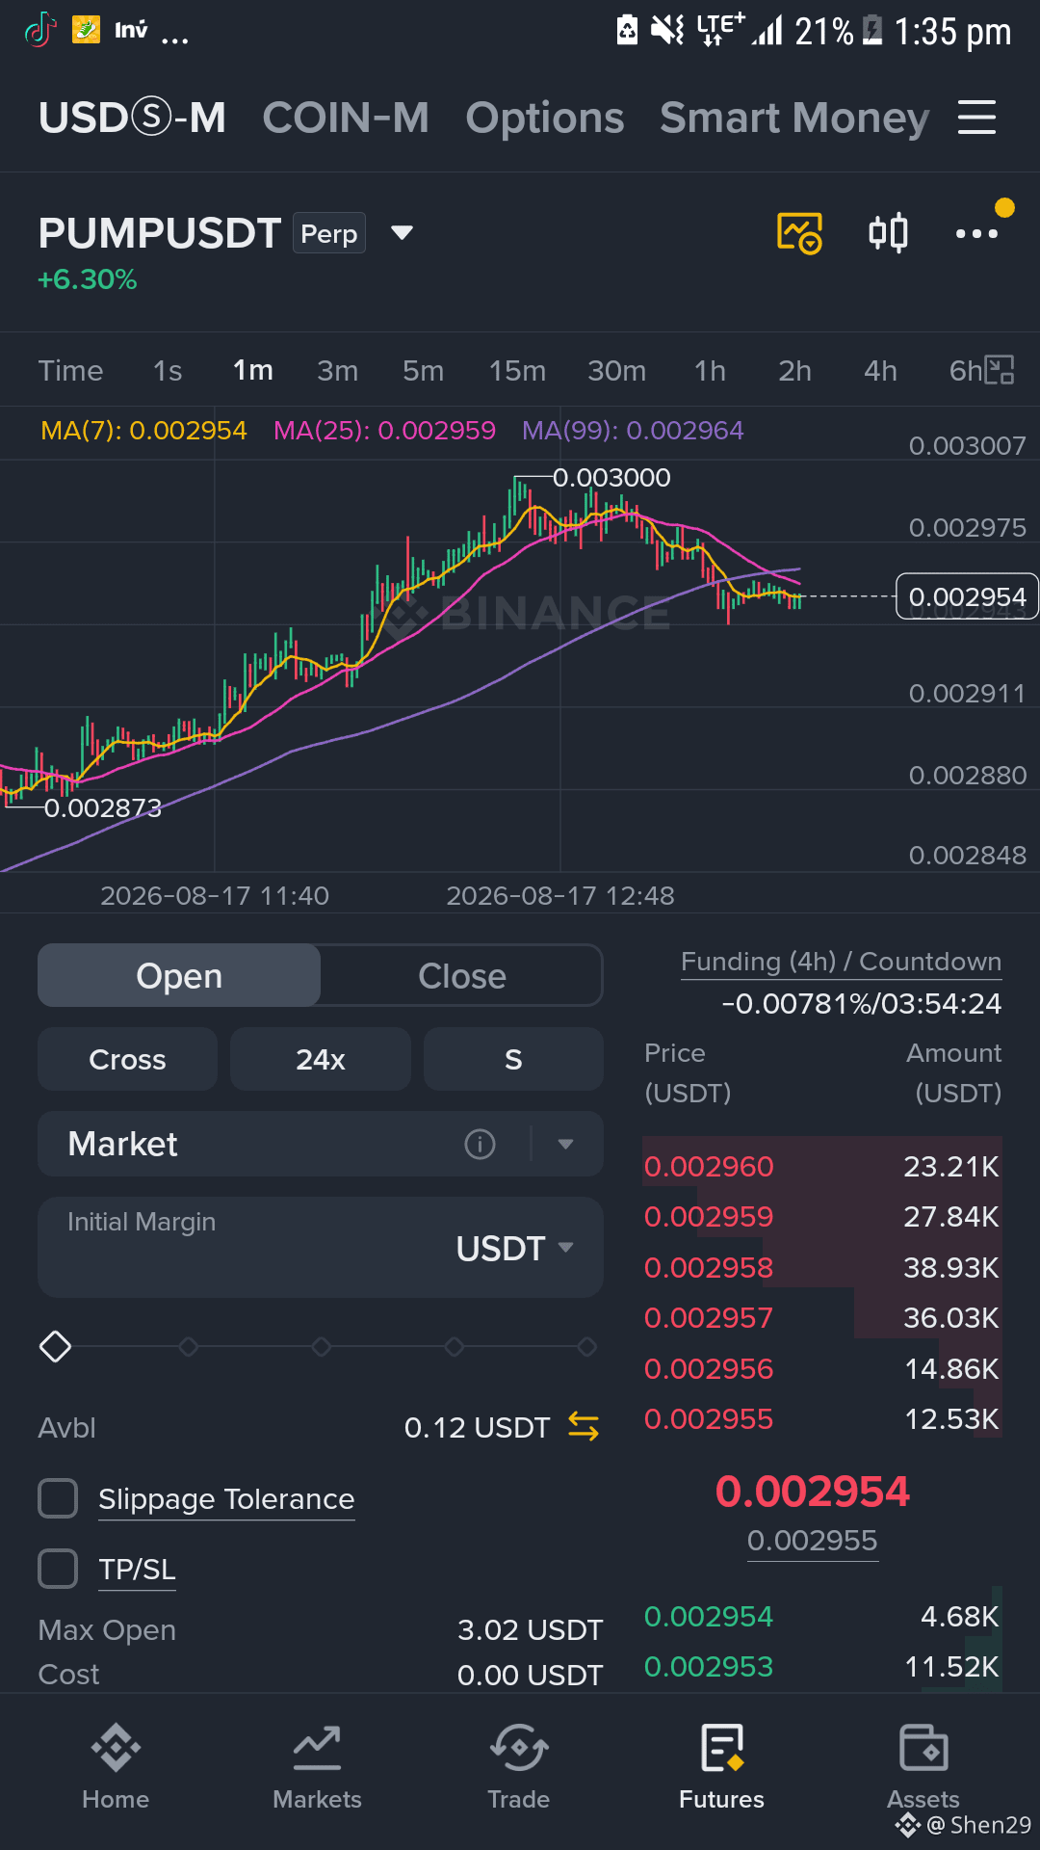Tap the last price 0.002954 in order book
This screenshot has width=1040, height=1850.
[813, 1492]
